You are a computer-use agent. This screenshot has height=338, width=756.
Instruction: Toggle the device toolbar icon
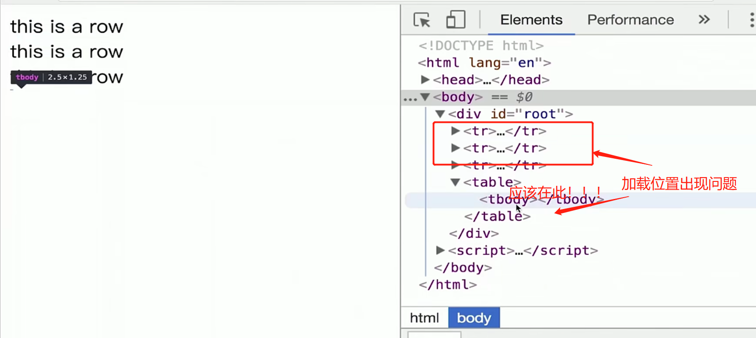click(455, 20)
